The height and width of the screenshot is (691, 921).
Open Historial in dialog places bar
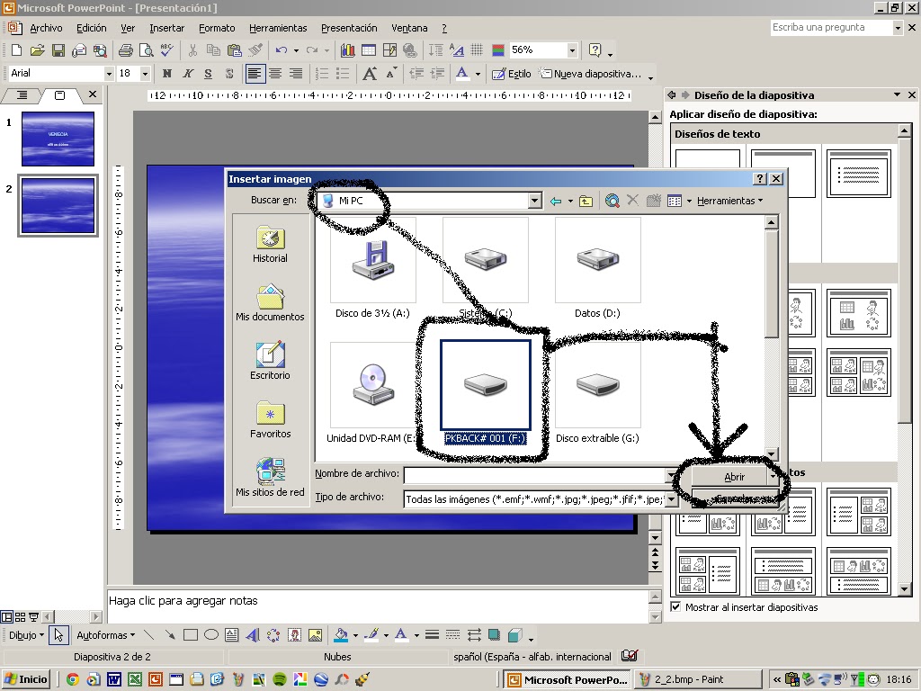point(270,245)
